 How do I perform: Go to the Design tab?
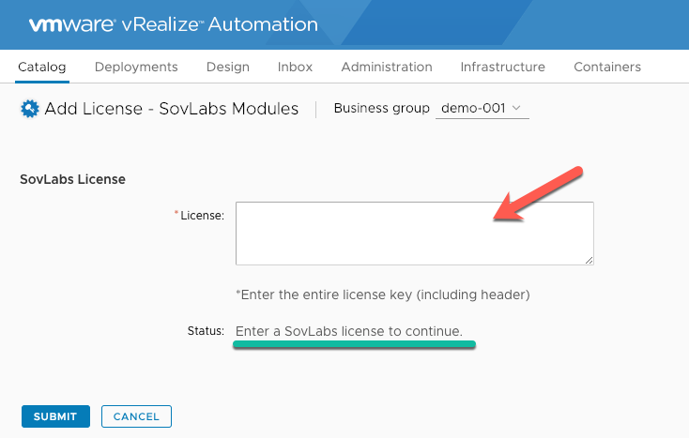pyautogui.click(x=227, y=67)
